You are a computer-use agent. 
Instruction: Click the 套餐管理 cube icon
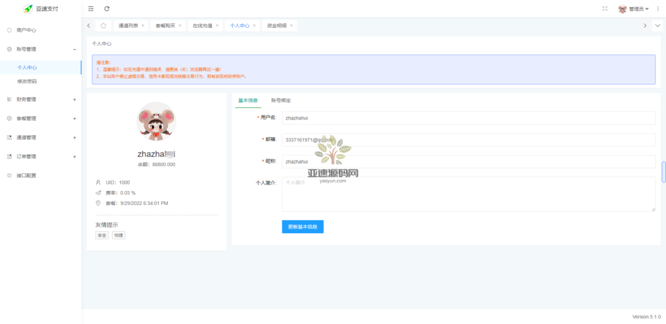[9, 119]
